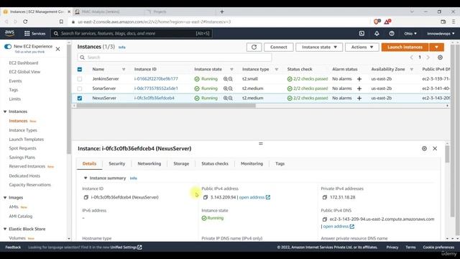Toggle the select-all instances checkbox
Viewport: 460px width, 259px height.
(x=80, y=70)
